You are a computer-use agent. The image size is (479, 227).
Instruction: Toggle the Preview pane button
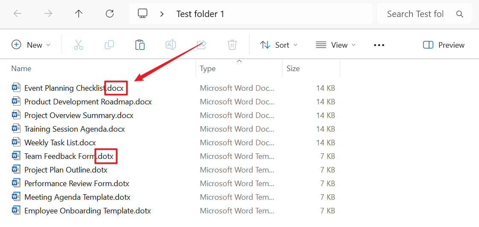point(444,45)
